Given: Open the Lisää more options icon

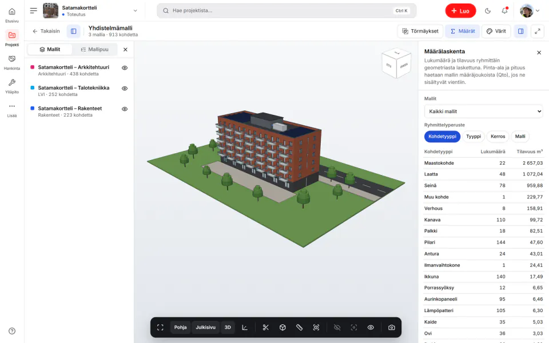Looking at the screenshot, I should pyautogui.click(x=12, y=106).
